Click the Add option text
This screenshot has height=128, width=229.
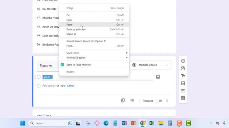pyautogui.click(x=49, y=86)
